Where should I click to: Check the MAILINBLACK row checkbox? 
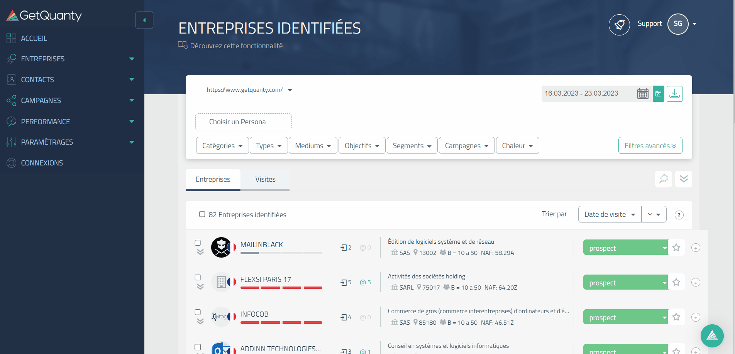pos(198,243)
